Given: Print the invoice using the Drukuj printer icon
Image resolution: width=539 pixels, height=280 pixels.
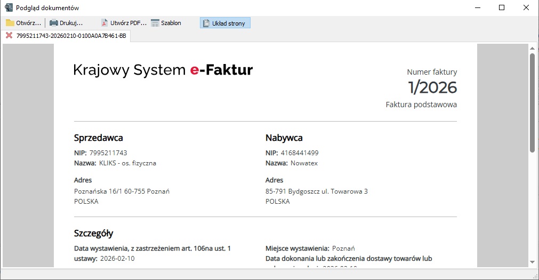Looking at the screenshot, I should [x=54, y=23].
